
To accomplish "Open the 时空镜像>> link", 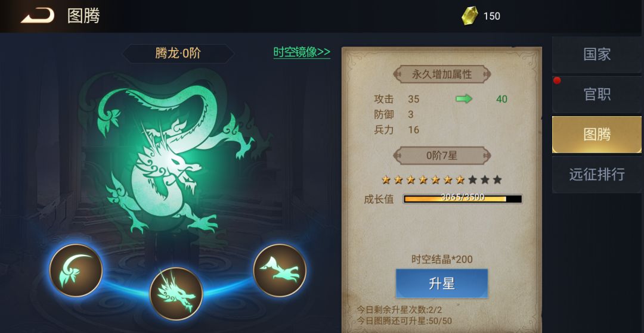I will [302, 52].
